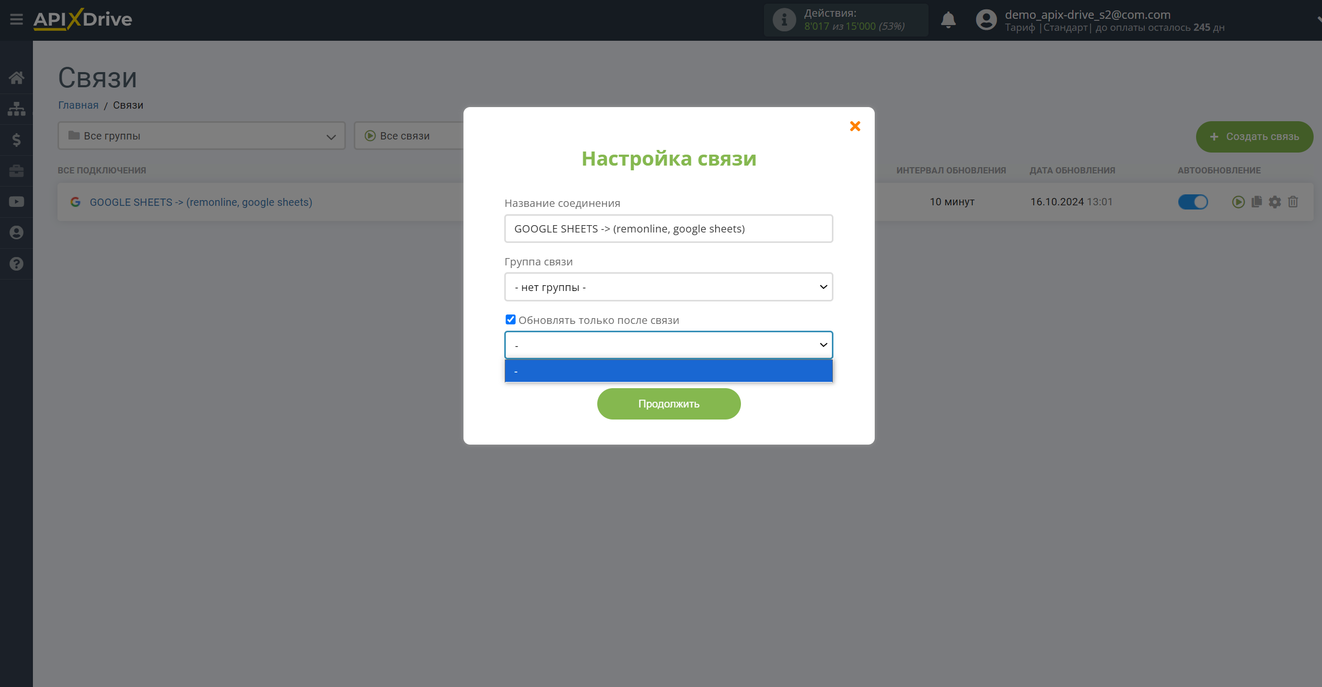Open the 'Все группы' dropdown
This screenshot has width=1322, height=687.
click(x=202, y=136)
